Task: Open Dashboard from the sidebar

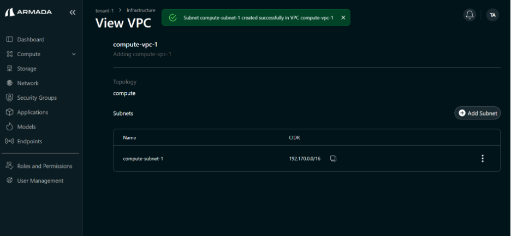Action: click(x=31, y=39)
